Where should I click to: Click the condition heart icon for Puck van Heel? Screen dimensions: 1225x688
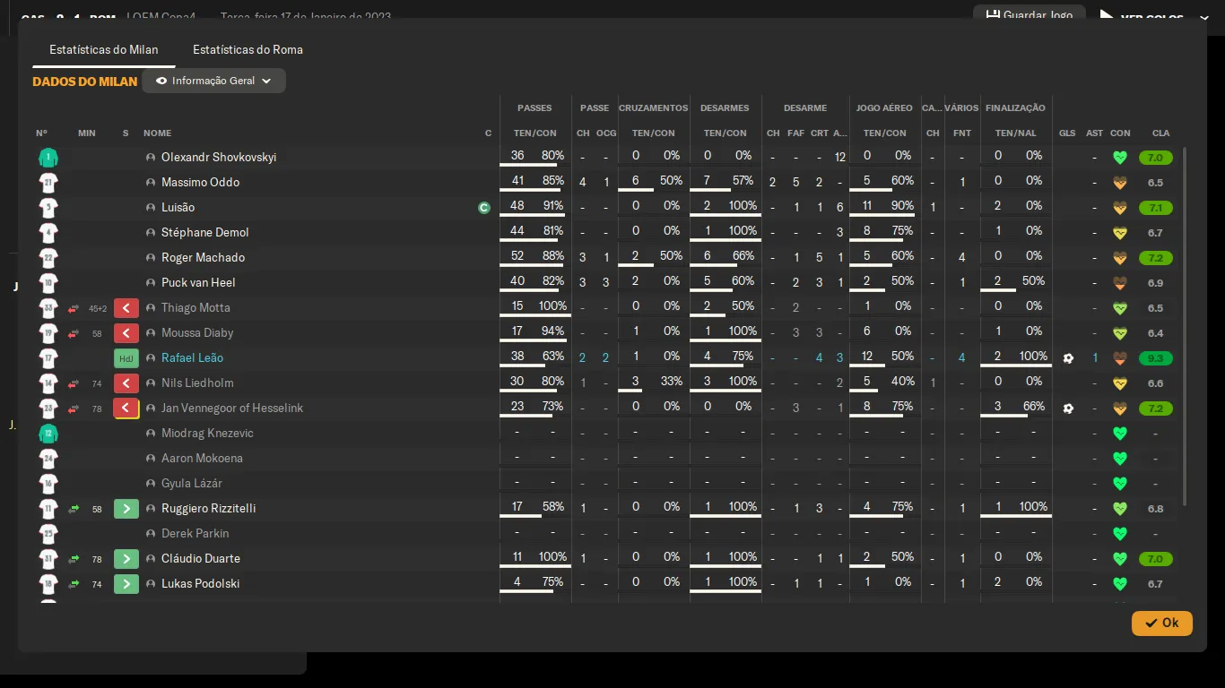point(1119,283)
